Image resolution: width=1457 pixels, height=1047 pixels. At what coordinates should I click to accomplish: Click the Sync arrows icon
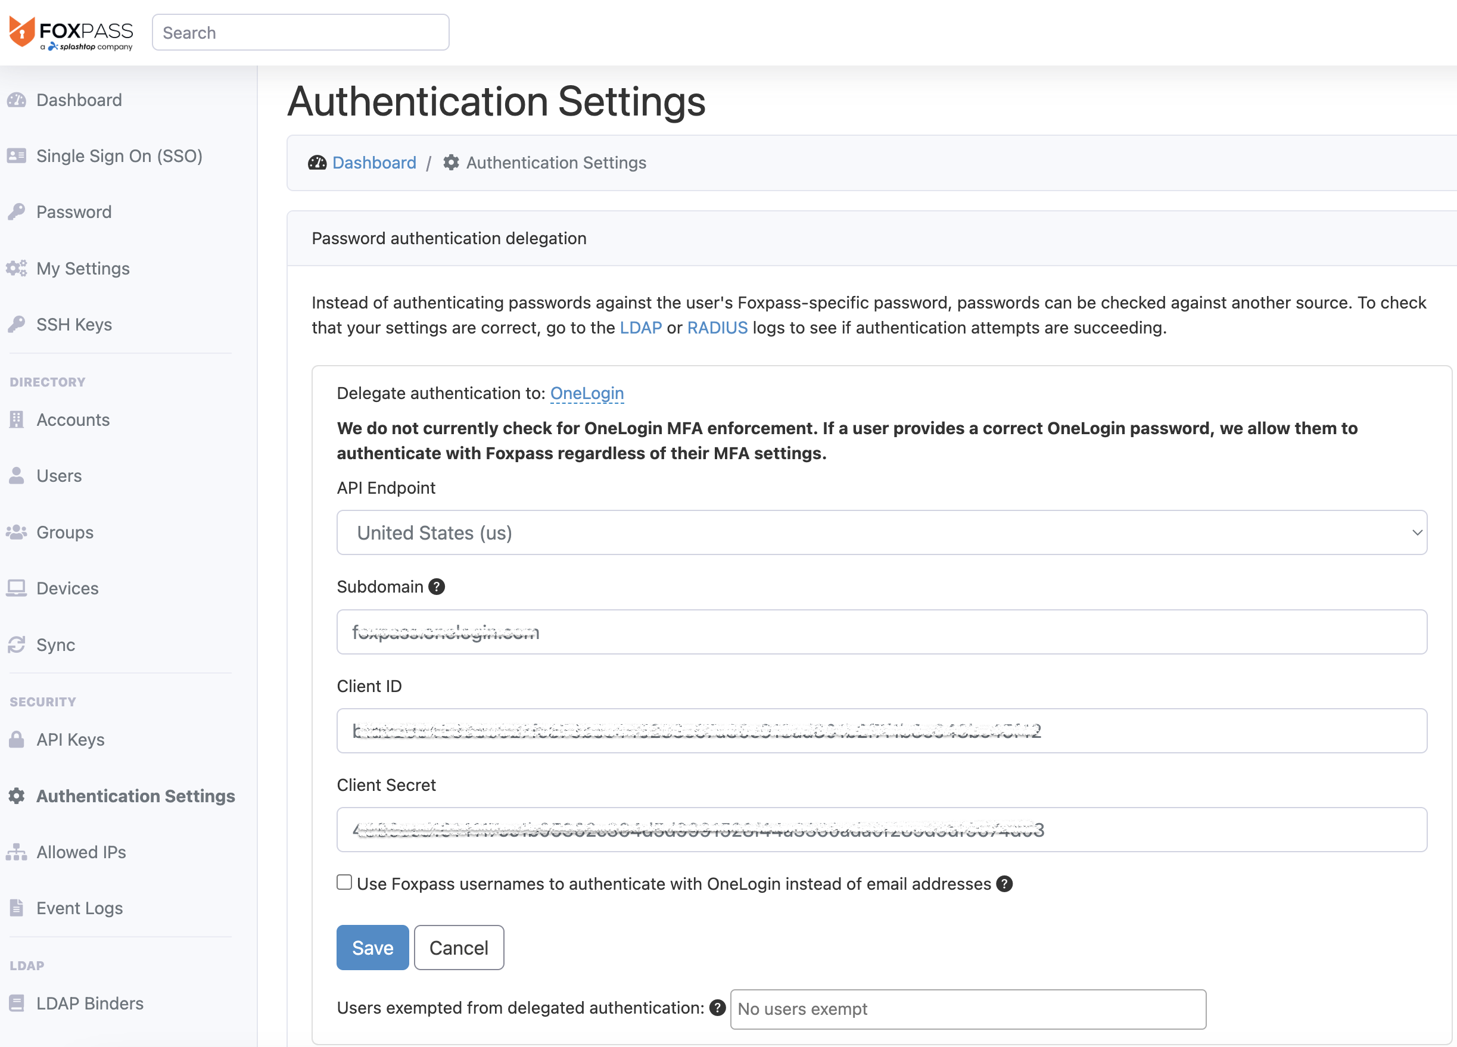[x=17, y=645]
